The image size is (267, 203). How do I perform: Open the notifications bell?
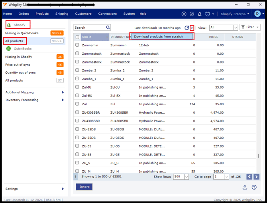(x=200, y=14)
